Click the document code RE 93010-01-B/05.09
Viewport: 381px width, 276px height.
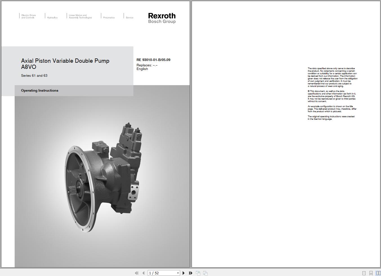click(x=153, y=60)
